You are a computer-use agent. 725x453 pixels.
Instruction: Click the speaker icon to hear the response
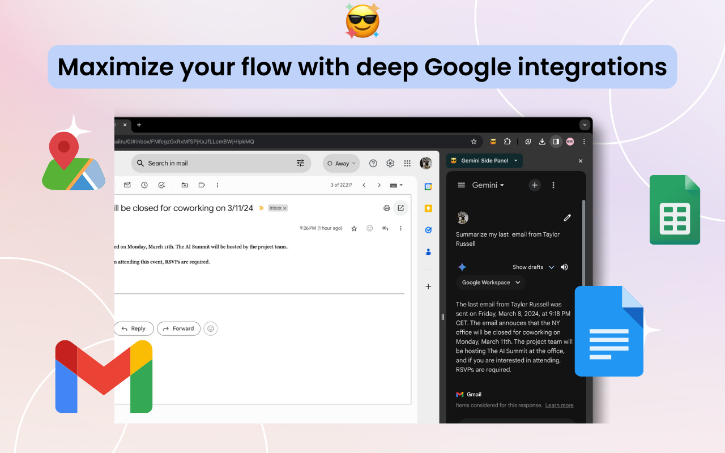click(564, 267)
